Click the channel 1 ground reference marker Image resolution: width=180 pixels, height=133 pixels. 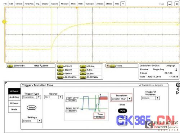[x=4, y=22]
